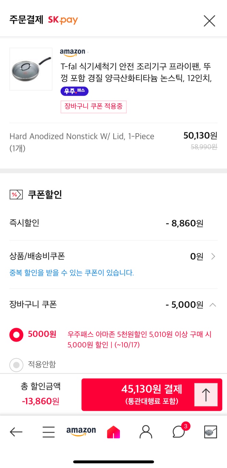Image resolution: width=227 pixels, height=468 pixels.
Task: Tap recently viewed pan thumbnail in nav bar
Action: (x=210, y=432)
